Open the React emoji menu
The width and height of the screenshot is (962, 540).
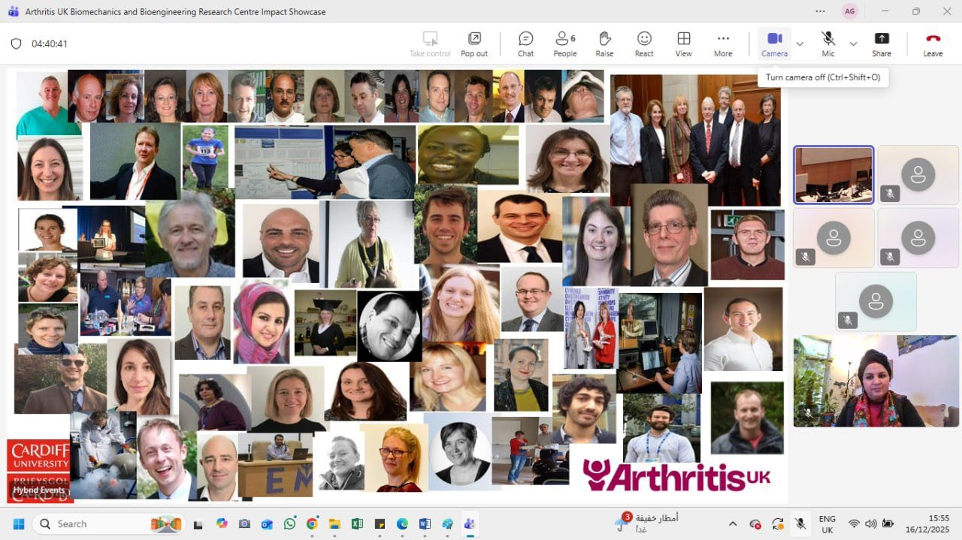point(644,44)
